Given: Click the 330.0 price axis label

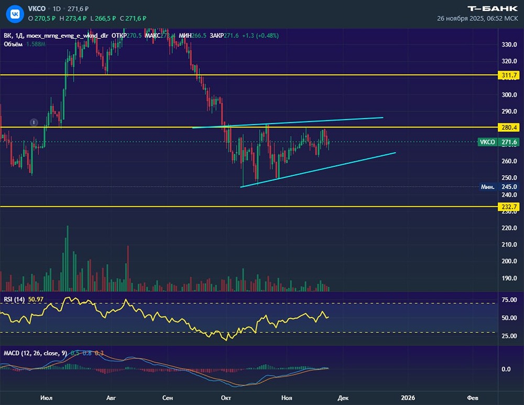Looking at the screenshot, I should pos(509,44).
